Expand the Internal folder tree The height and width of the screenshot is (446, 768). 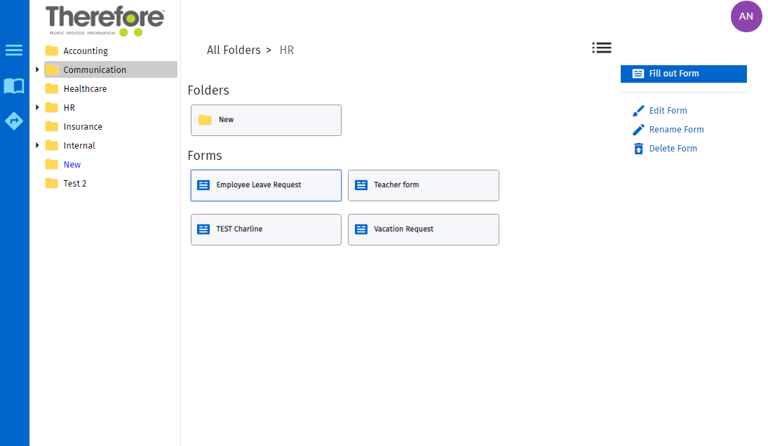37,145
